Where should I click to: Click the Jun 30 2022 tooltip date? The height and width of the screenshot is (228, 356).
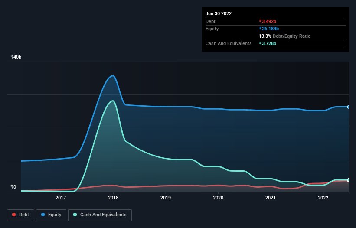[x=219, y=13]
